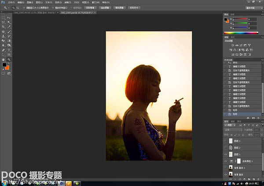Click the 适合屏幕 button
Image resolution: width=264 pixels, height=186 pixels.
click(106, 8)
